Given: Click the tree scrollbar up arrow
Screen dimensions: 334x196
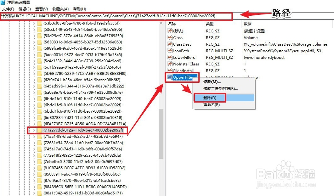Looking at the screenshot, I should (x=161, y=23).
